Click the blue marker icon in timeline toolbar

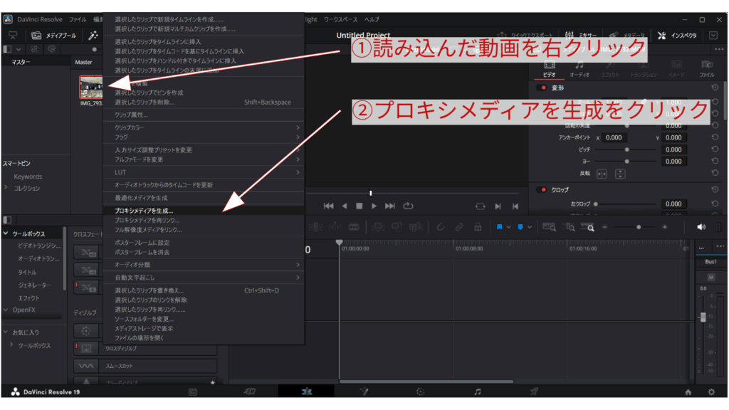click(520, 227)
